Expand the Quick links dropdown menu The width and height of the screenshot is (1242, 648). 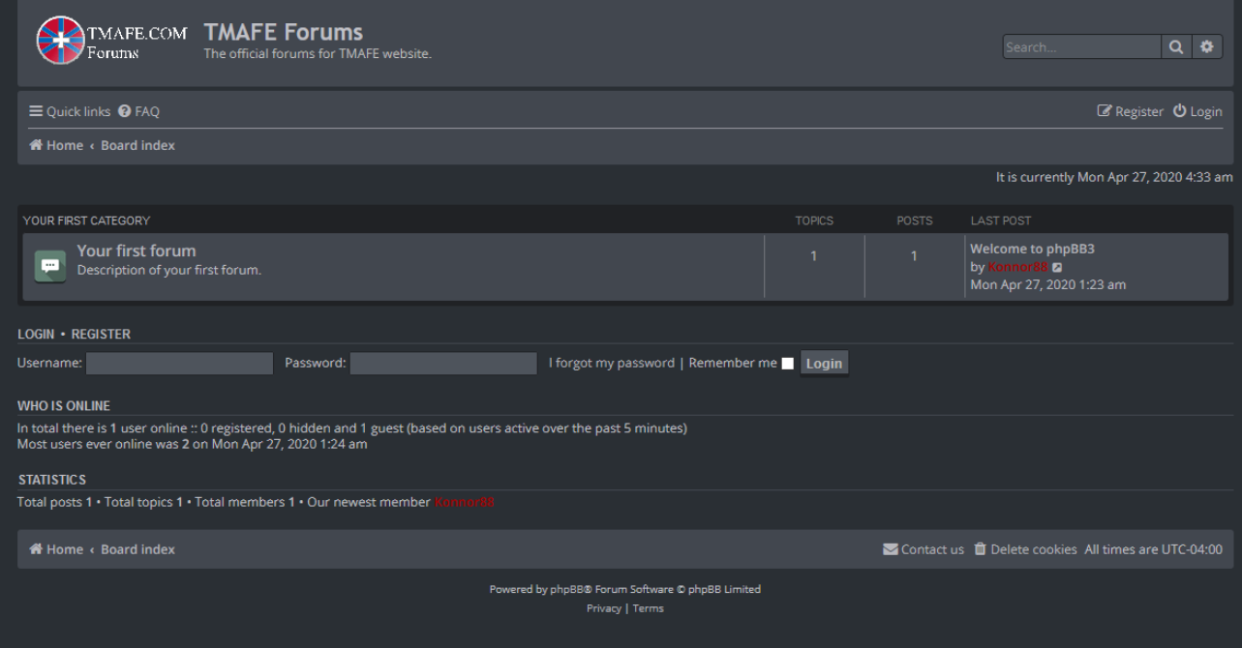click(70, 111)
